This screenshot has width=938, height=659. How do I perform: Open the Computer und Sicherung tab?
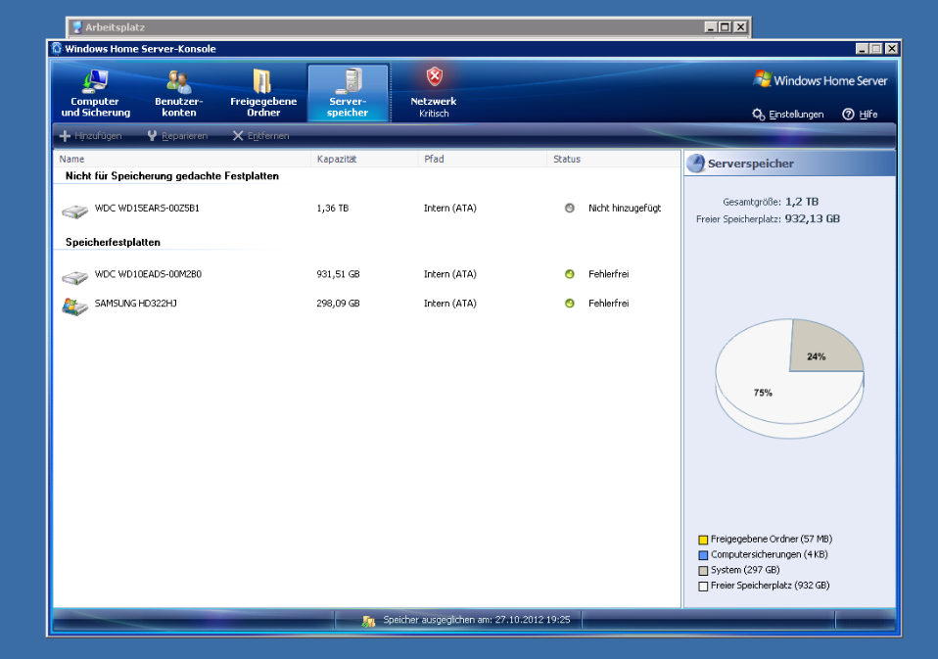(x=95, y=93)
